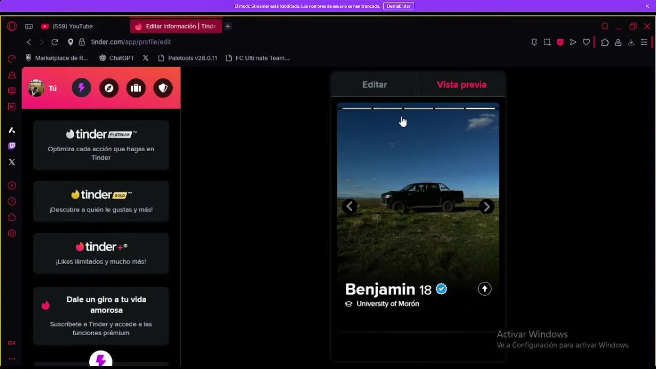
Task: Open browser tab search magnifier icon
Action: coord(605,26)
